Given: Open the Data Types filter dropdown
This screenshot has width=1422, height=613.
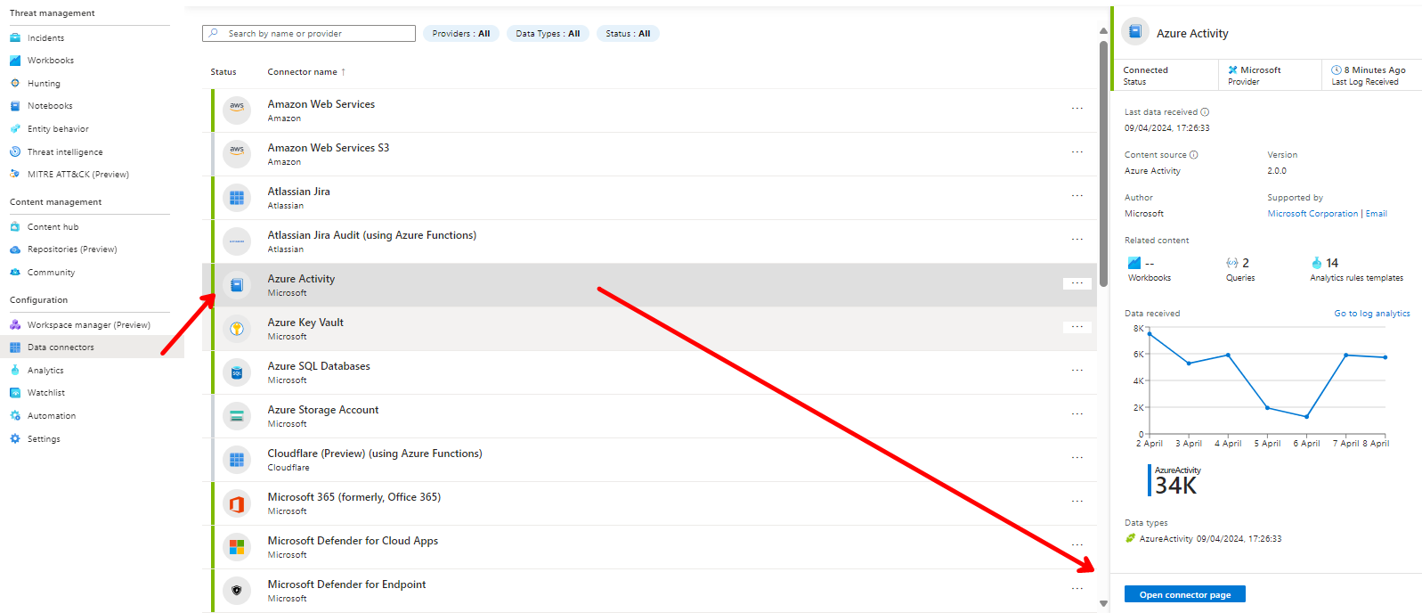Looking at the screenshot, I should click(x=548, y=34).
